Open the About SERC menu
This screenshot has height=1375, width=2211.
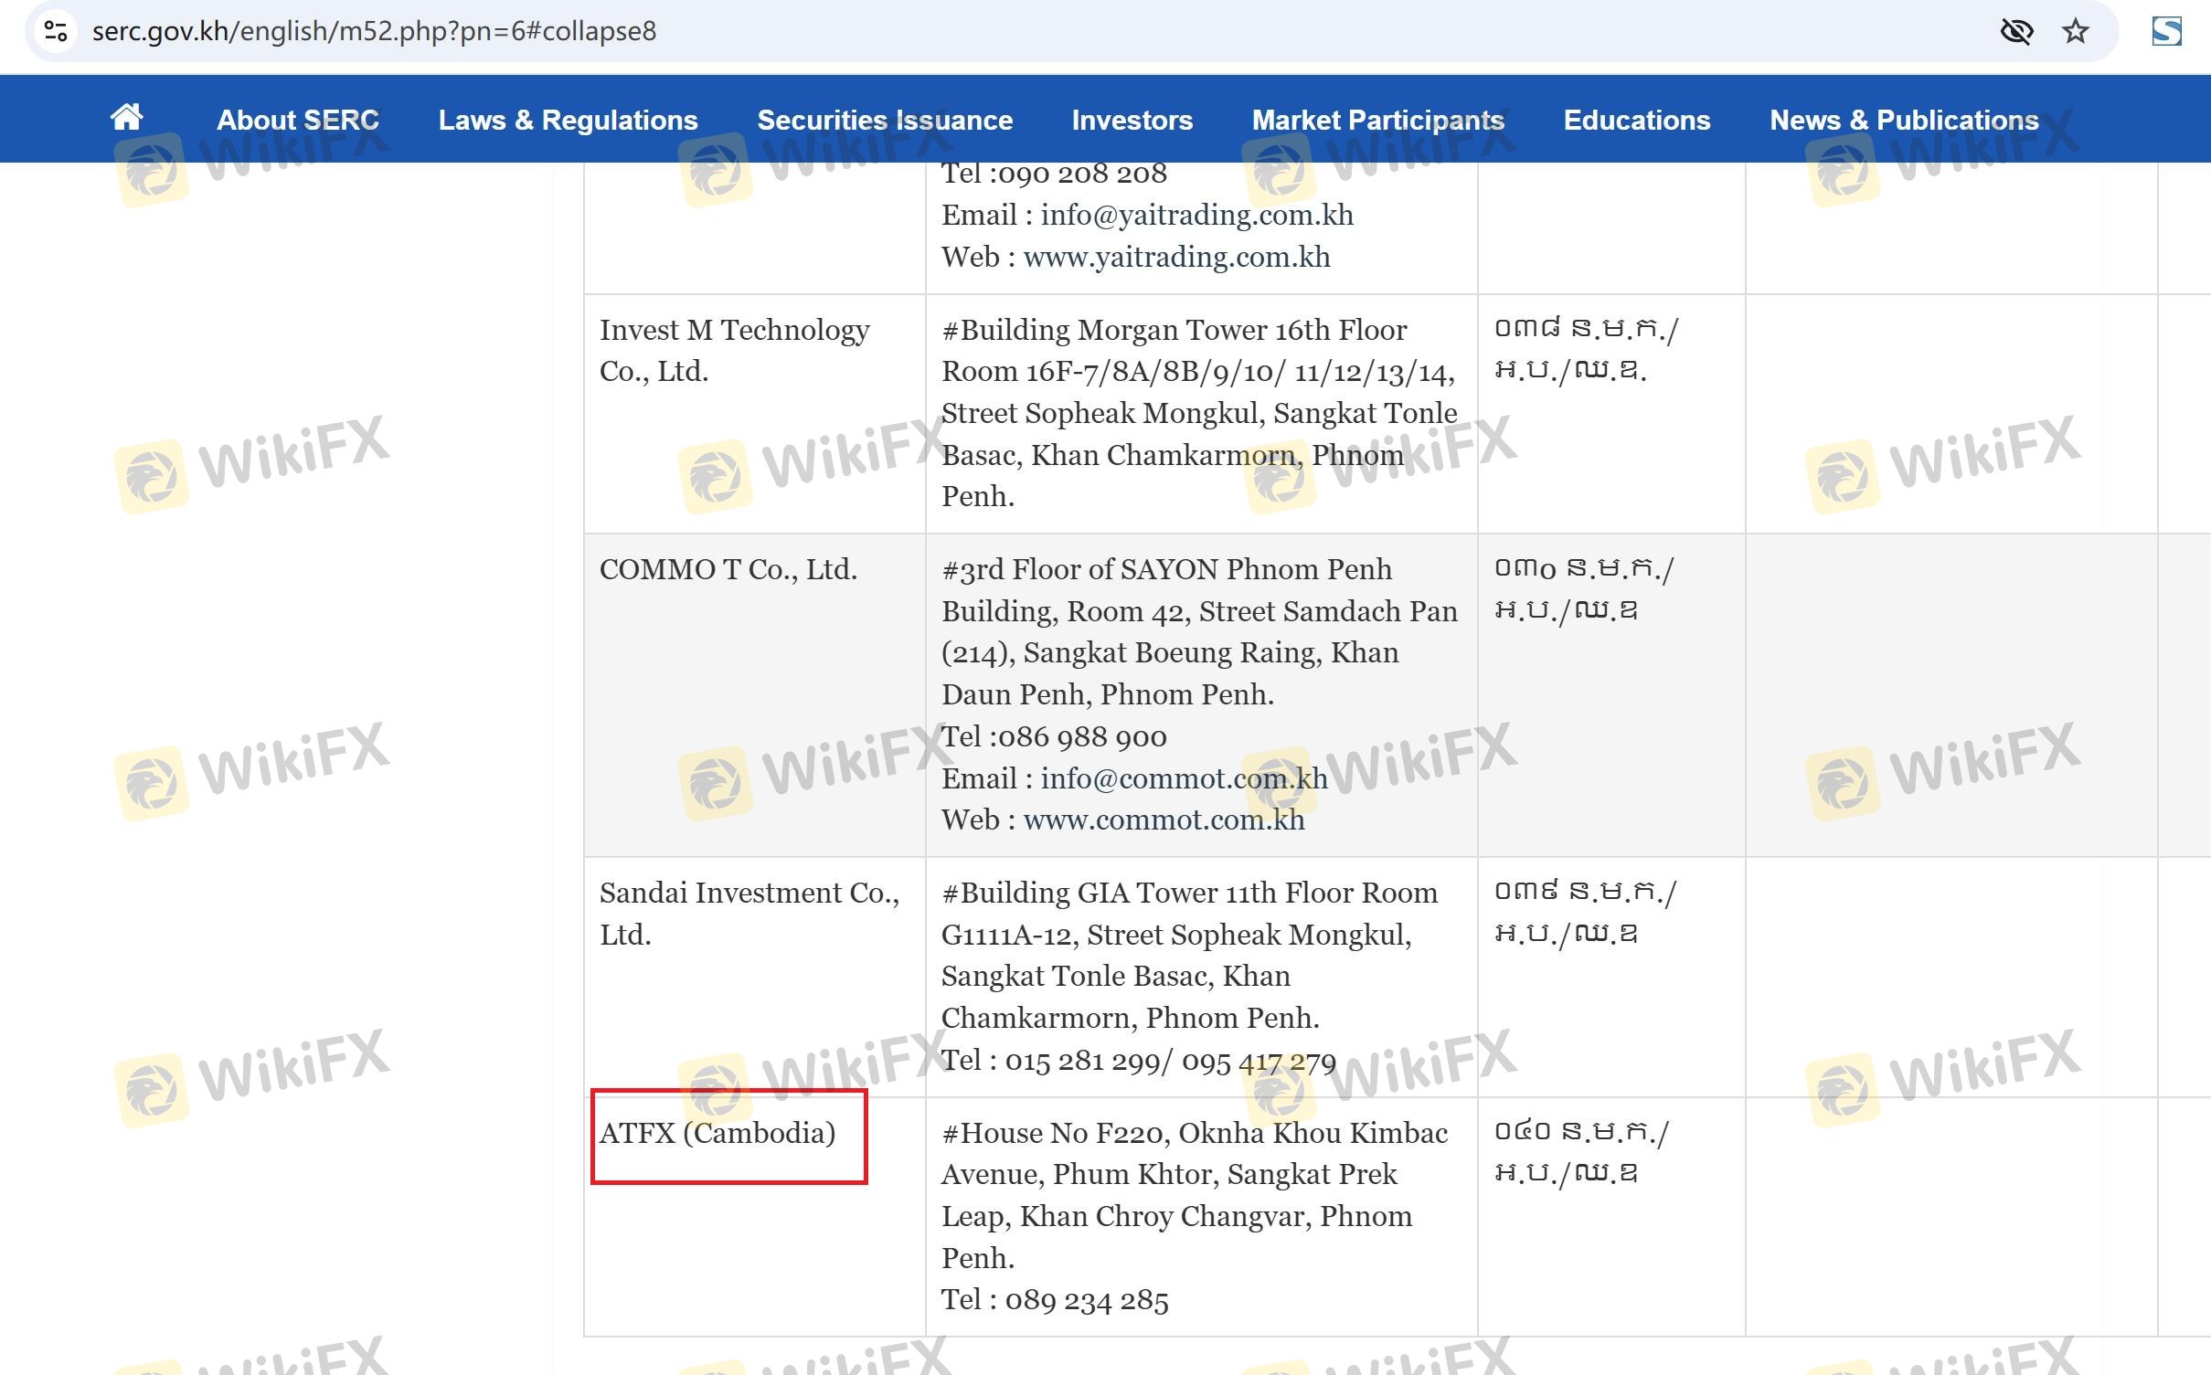(297, 121)
